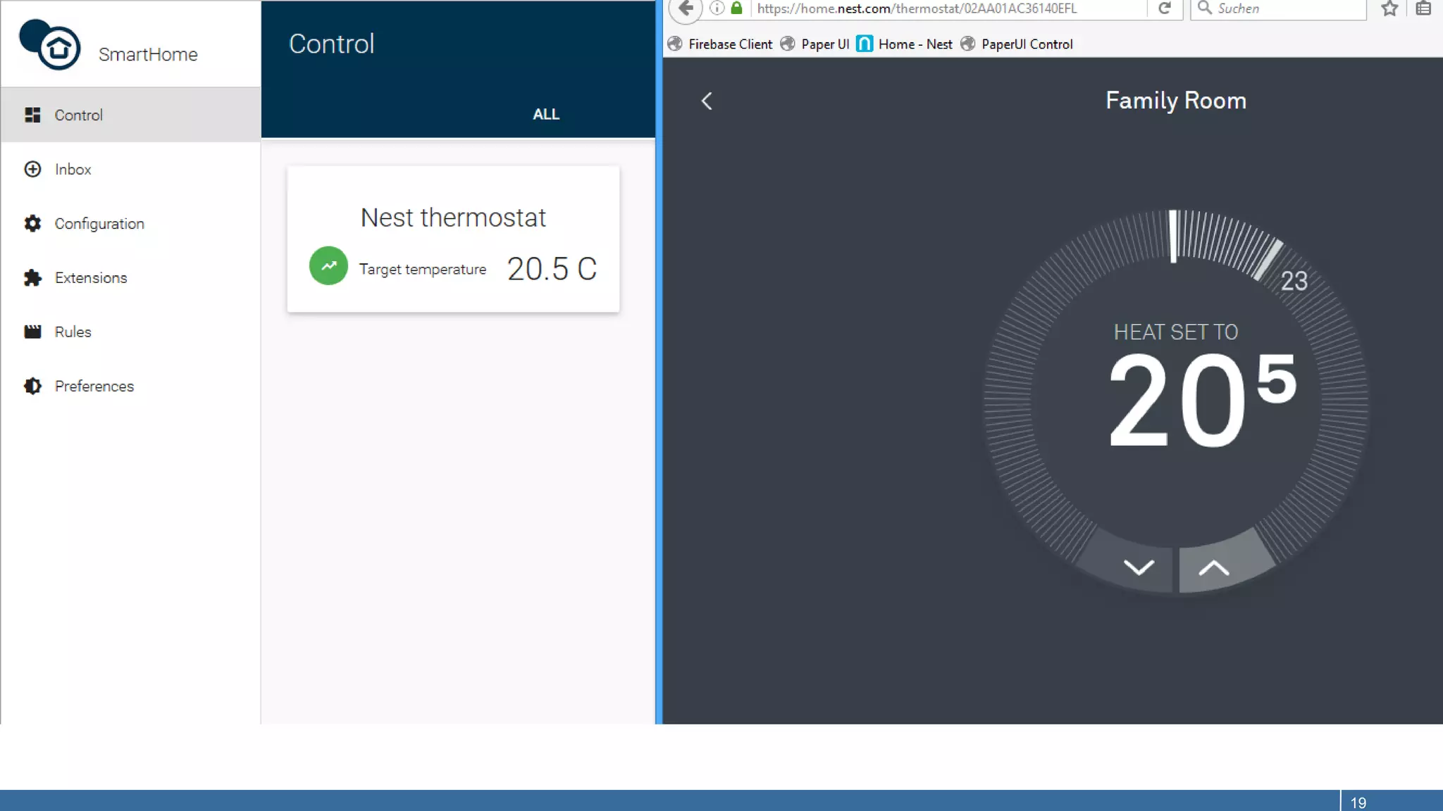Click the green target temperature trend icon
The height and width of the screenshot is (811, 1443).
point(328,266)
